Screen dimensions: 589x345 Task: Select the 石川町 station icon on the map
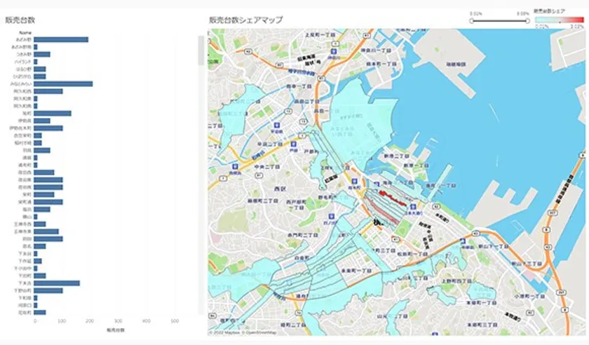coord(463,242)
